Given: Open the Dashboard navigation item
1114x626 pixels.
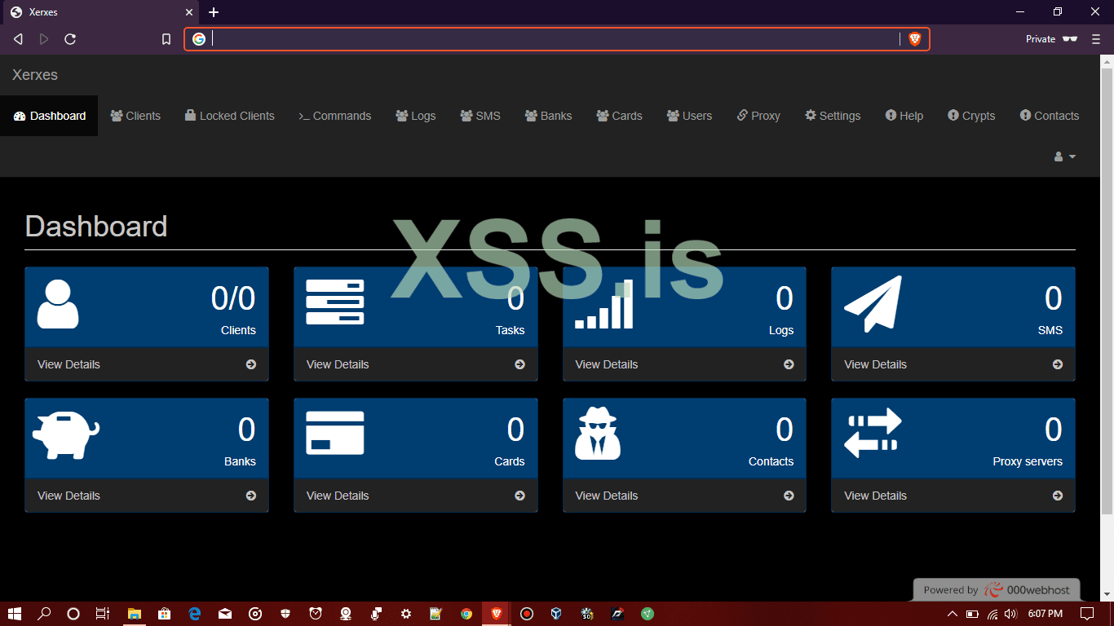Looking at the screenshot, I should pyautogui.click(x=49, y=116).
